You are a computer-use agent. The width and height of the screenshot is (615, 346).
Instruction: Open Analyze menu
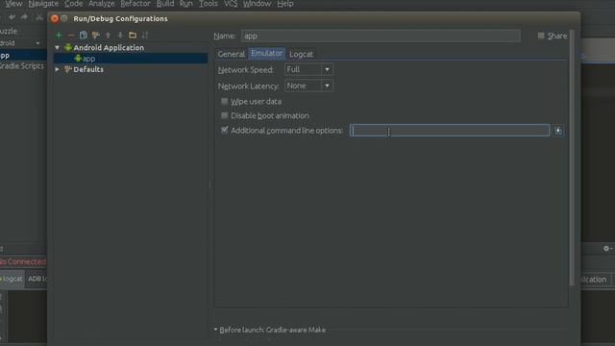point(101,4)
